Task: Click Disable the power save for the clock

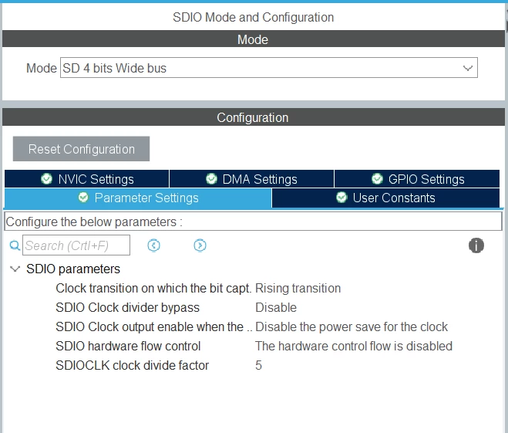Action: pyautogui.click(x=352, y=326)
